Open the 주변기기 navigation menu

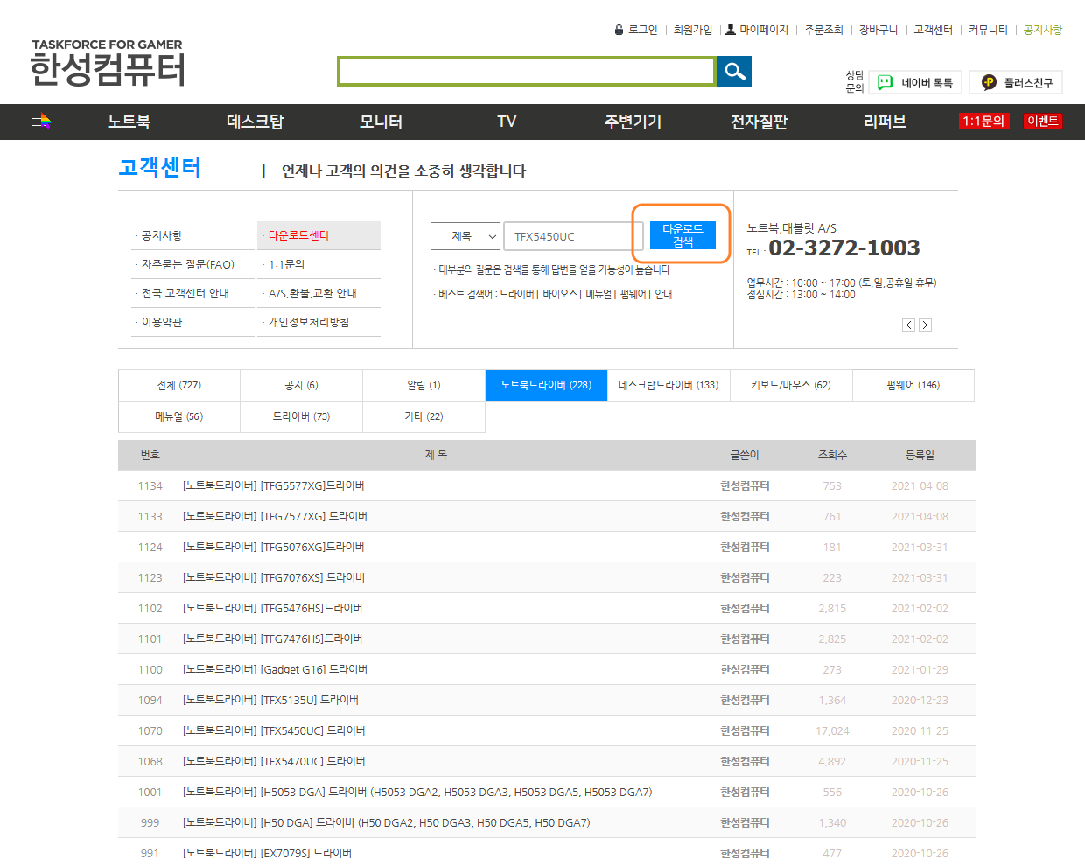(632, 122)
